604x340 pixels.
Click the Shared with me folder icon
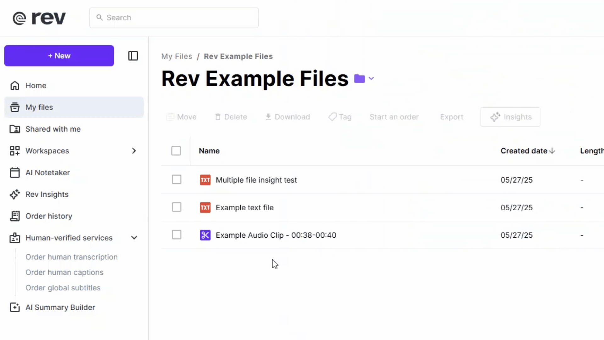15,129
